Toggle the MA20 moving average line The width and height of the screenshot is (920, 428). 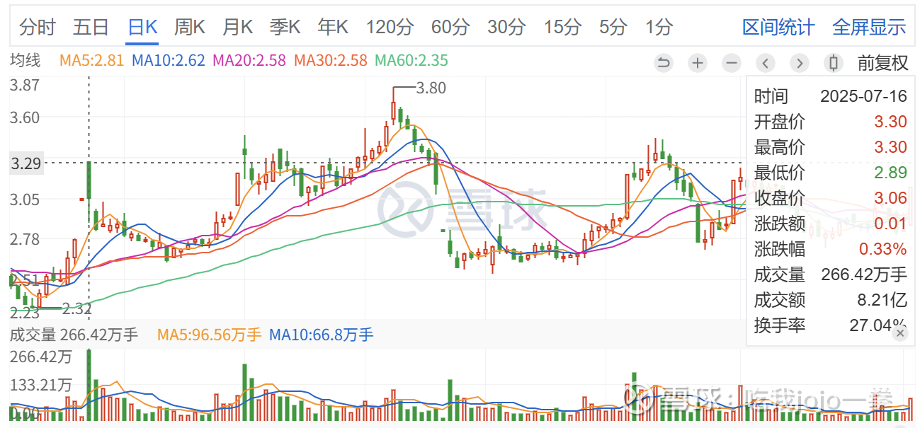[249, 61]
